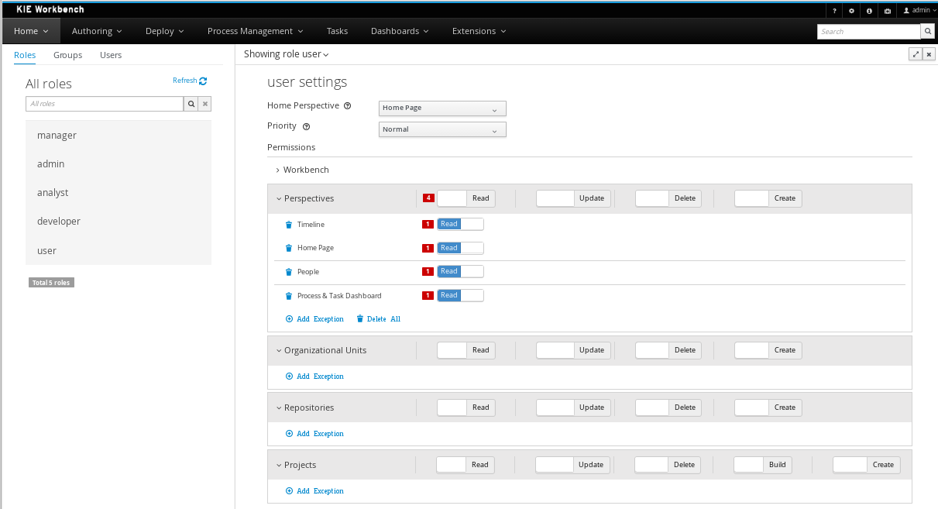Click the gear settings icon in top bar
This screenshot has height=509, width=938.
pyautogui.click(x=851, y=11)
